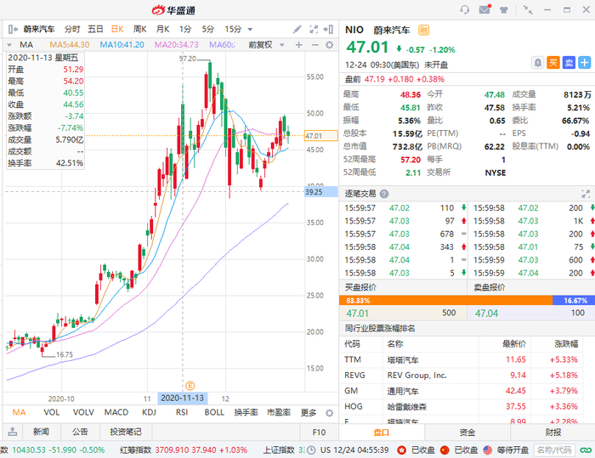Screen dimensions: 595x458
Task: Switch to 财报 tab
Action: point(552,433)
